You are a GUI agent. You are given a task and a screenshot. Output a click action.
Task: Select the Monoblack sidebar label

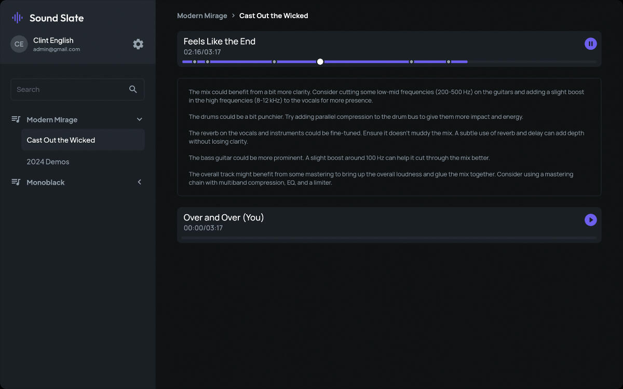pyautogui.click(x=46, y=183)
